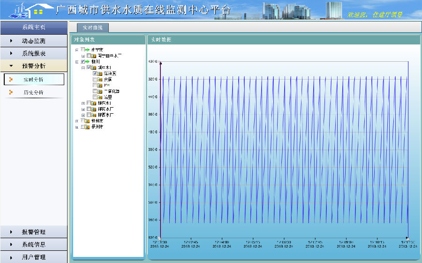This screenshot has width=422, height=263.
Task: Uncheck the 柳州 city checkbox
Action: 83,61
